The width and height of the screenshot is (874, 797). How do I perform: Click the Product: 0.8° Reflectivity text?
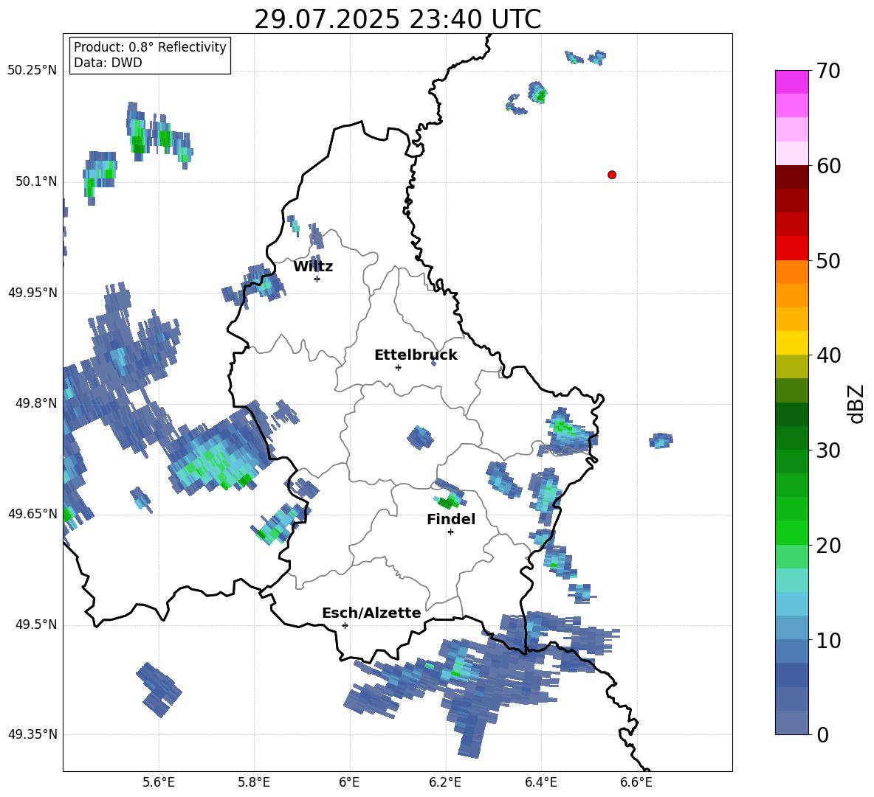click(150, 47)
